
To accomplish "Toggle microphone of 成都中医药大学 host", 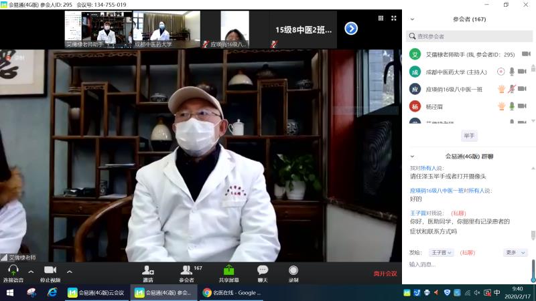I will (512, 71).
